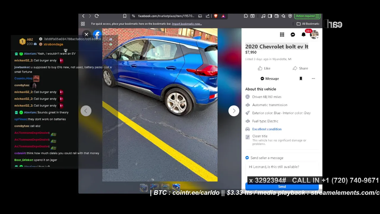Image resolution: width=380 pixels, height=214 pixels.
Task: Open Brave Shields lion icon
Action: pyautogui.click(x=216, y=16)
